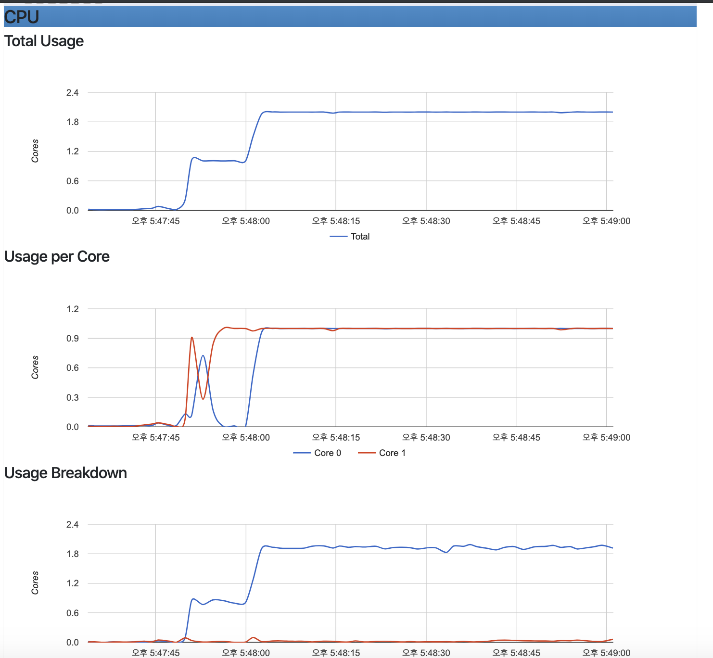Click the blue Total legend line icon

339,236
